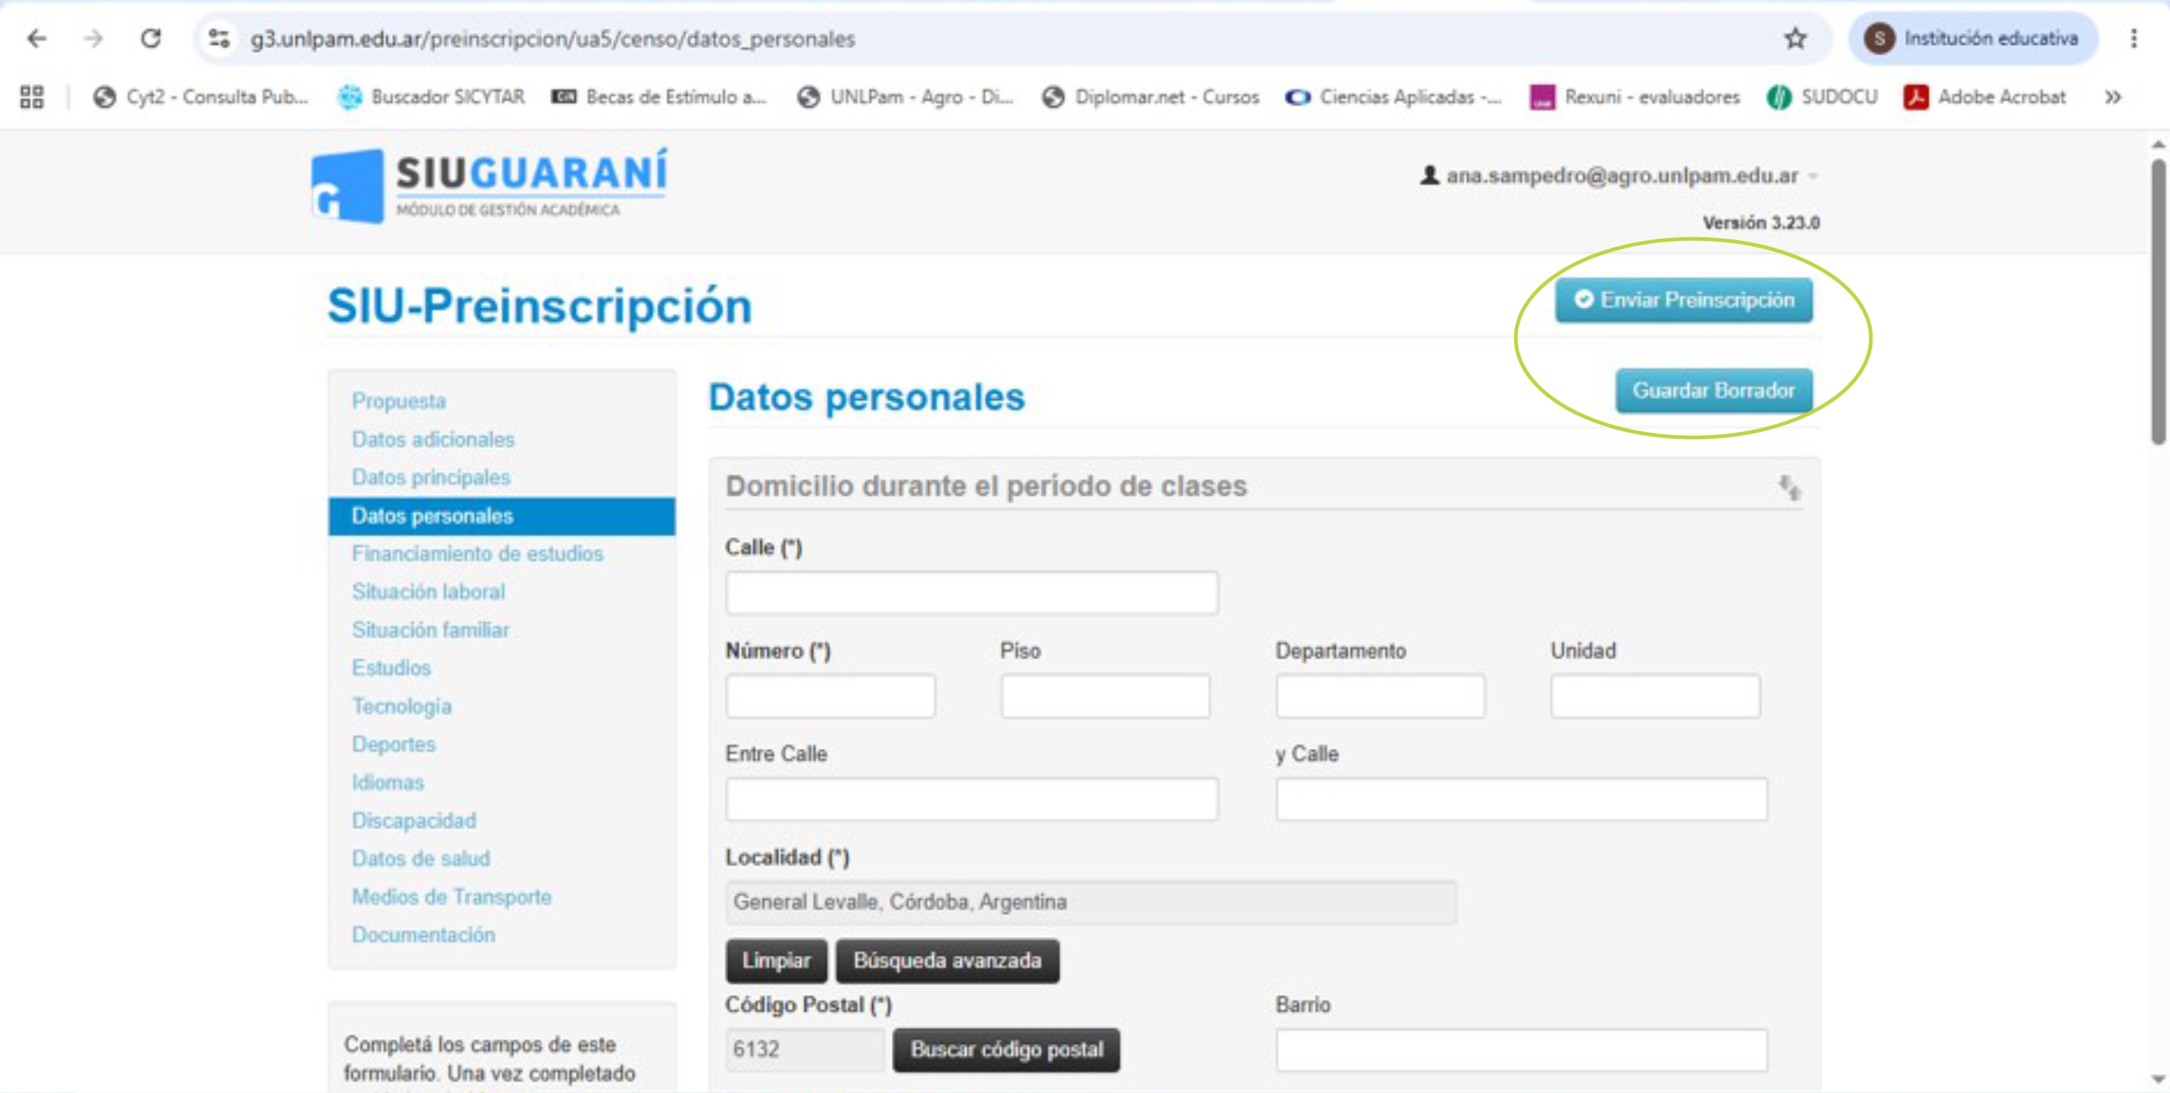Open Buscador SICYTAR bookmark

click(431, 97)
